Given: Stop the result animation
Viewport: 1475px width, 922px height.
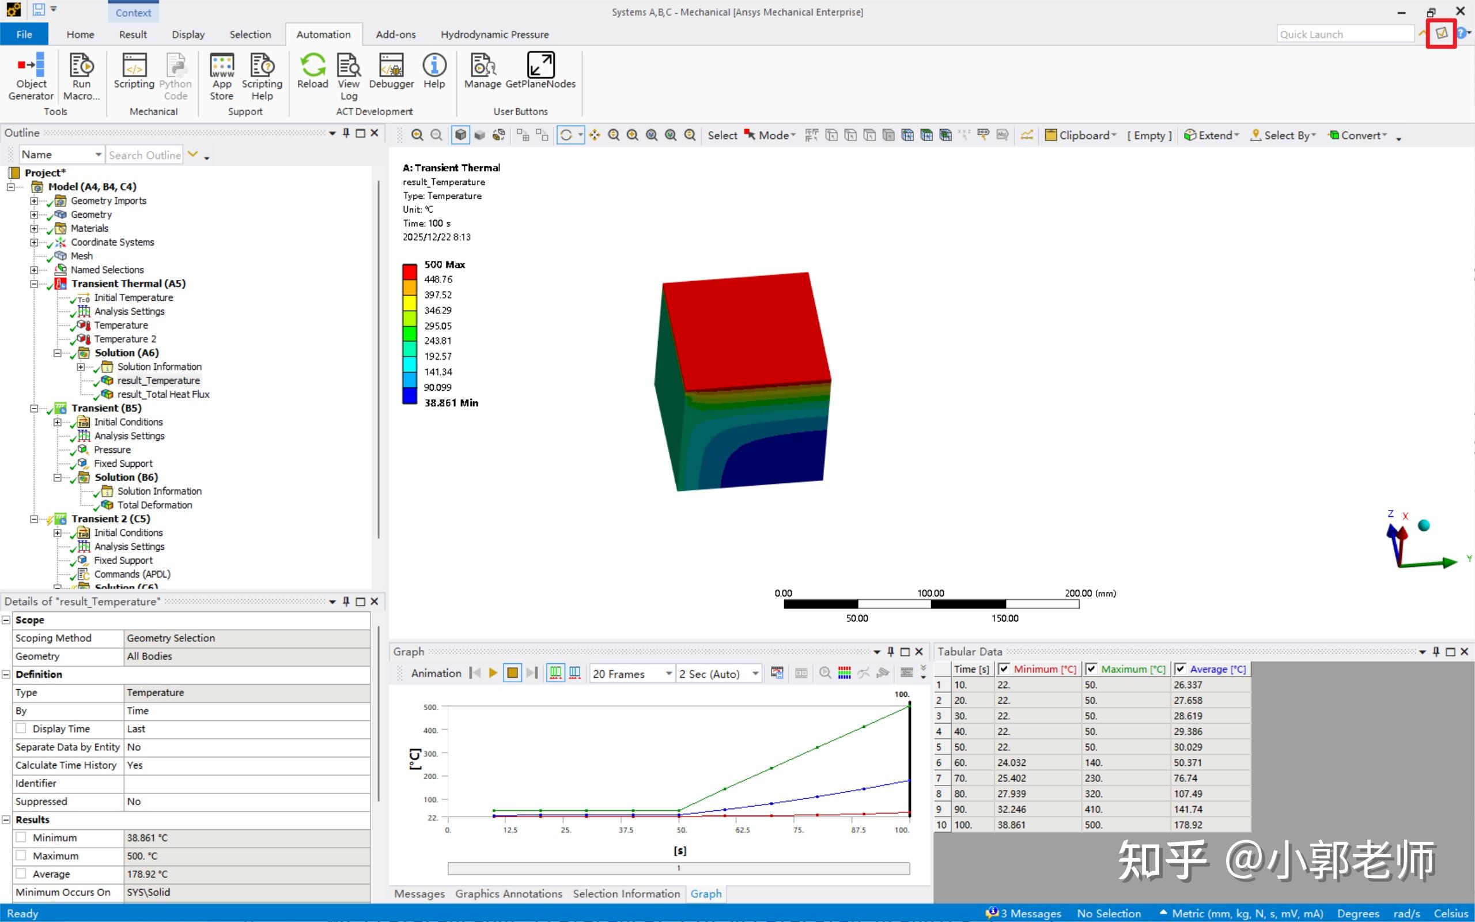Looking at the screenshot, I should (x=513, y=672).
